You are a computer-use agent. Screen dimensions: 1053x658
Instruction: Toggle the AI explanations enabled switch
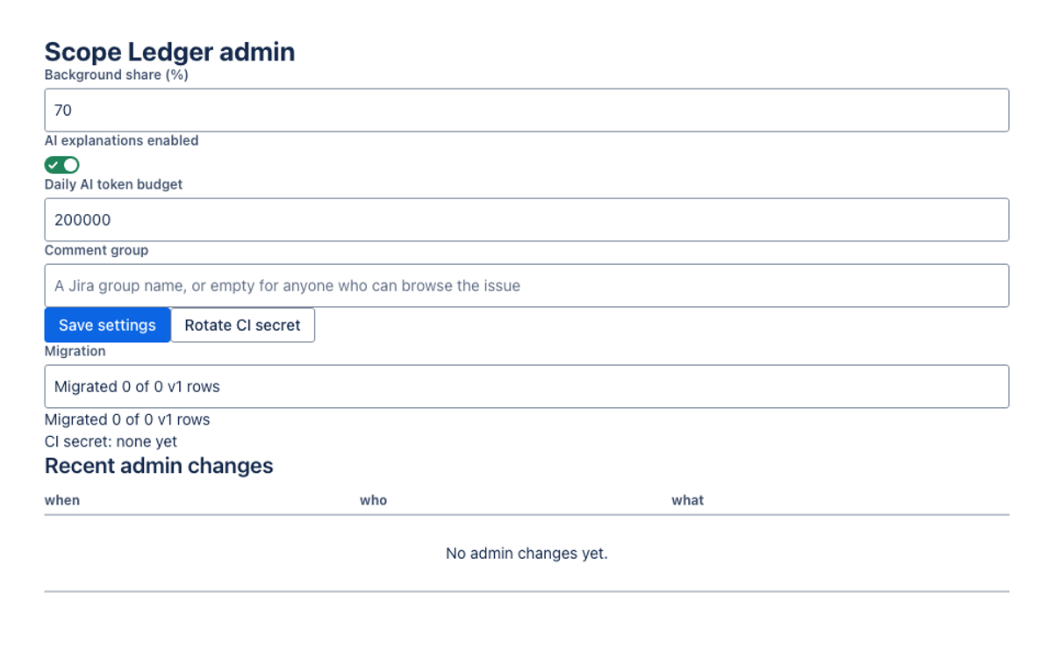tap(62, 165)
